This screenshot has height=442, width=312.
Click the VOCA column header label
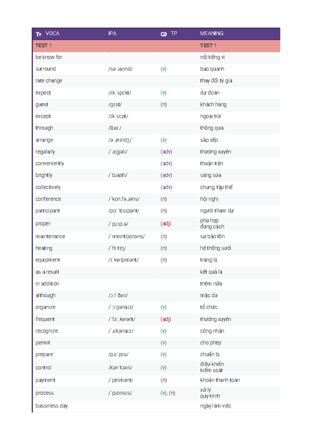[52, 34]
